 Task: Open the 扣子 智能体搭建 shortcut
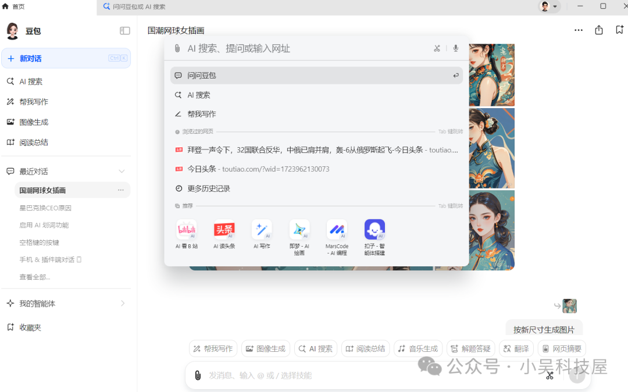click(x=374, y=230)
